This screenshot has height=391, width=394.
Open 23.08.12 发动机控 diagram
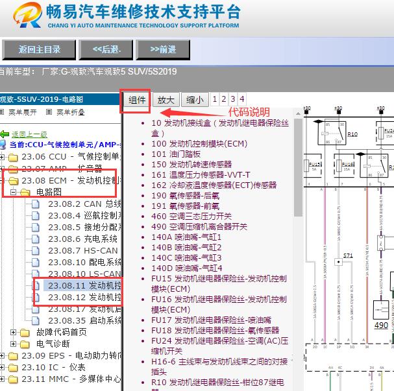(x=84, y=298)
